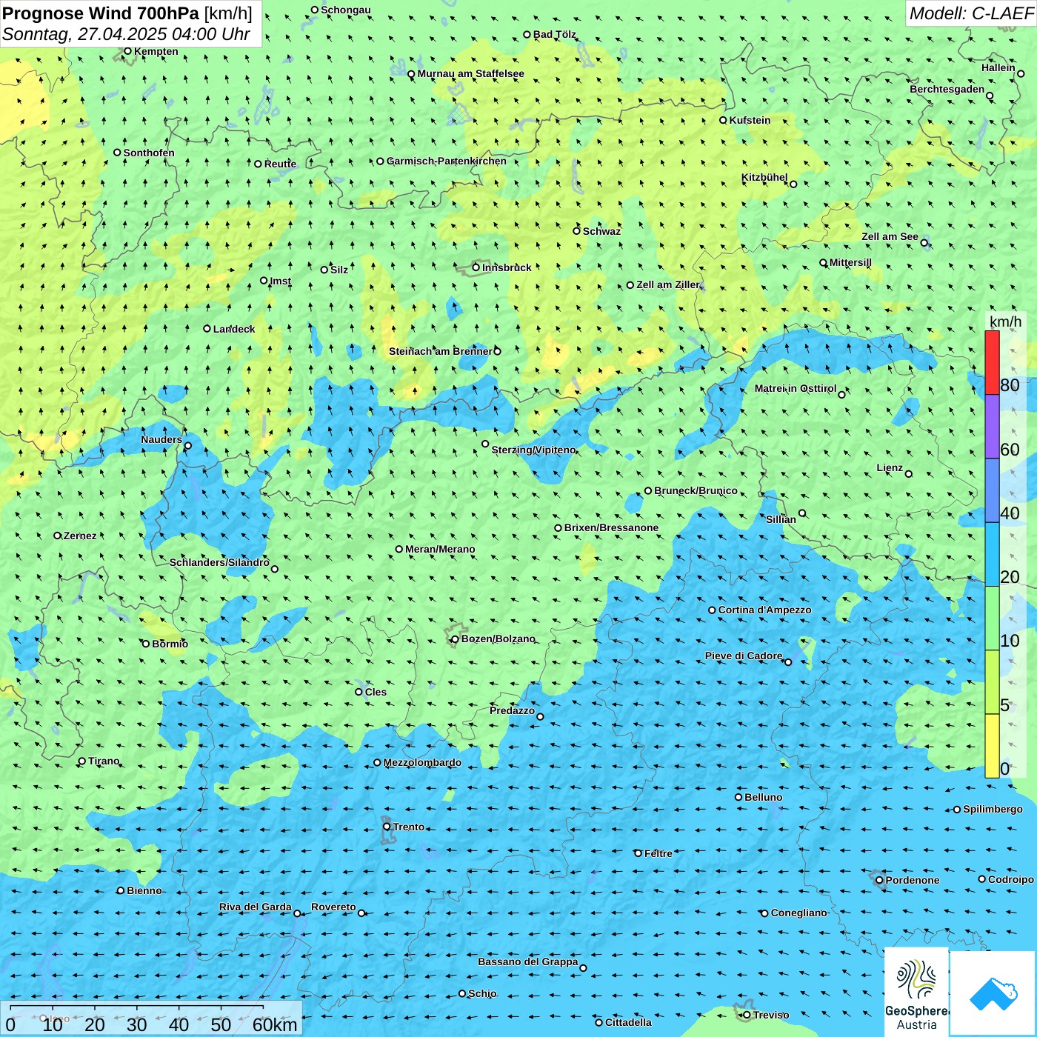Click the Bad Tölz city label
Screen dimensions: 1037x1037
[555, 34]
